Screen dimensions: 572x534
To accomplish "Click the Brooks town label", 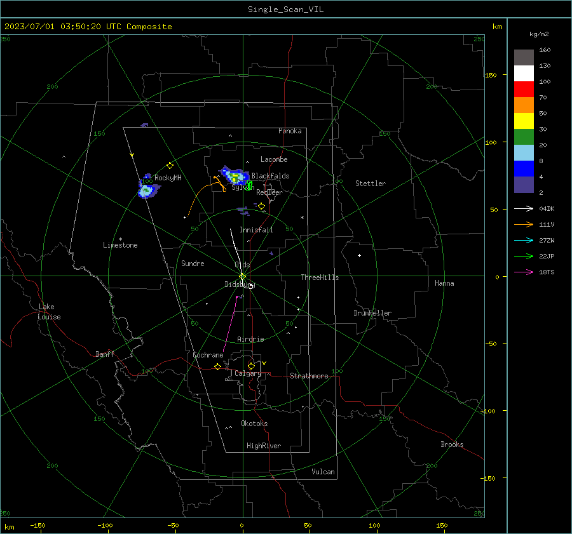I will coord(452,444).
